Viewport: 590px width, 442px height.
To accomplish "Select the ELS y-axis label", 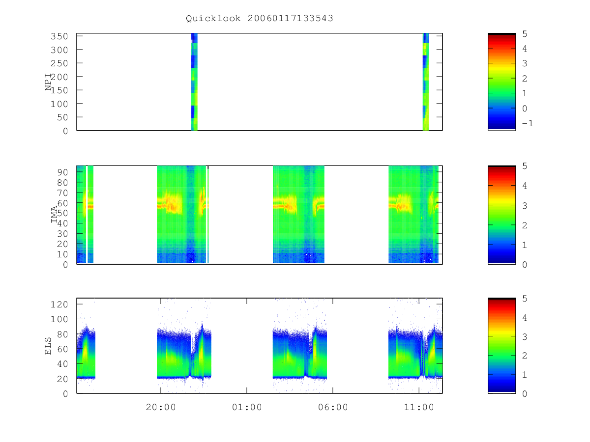I will 48,346.
